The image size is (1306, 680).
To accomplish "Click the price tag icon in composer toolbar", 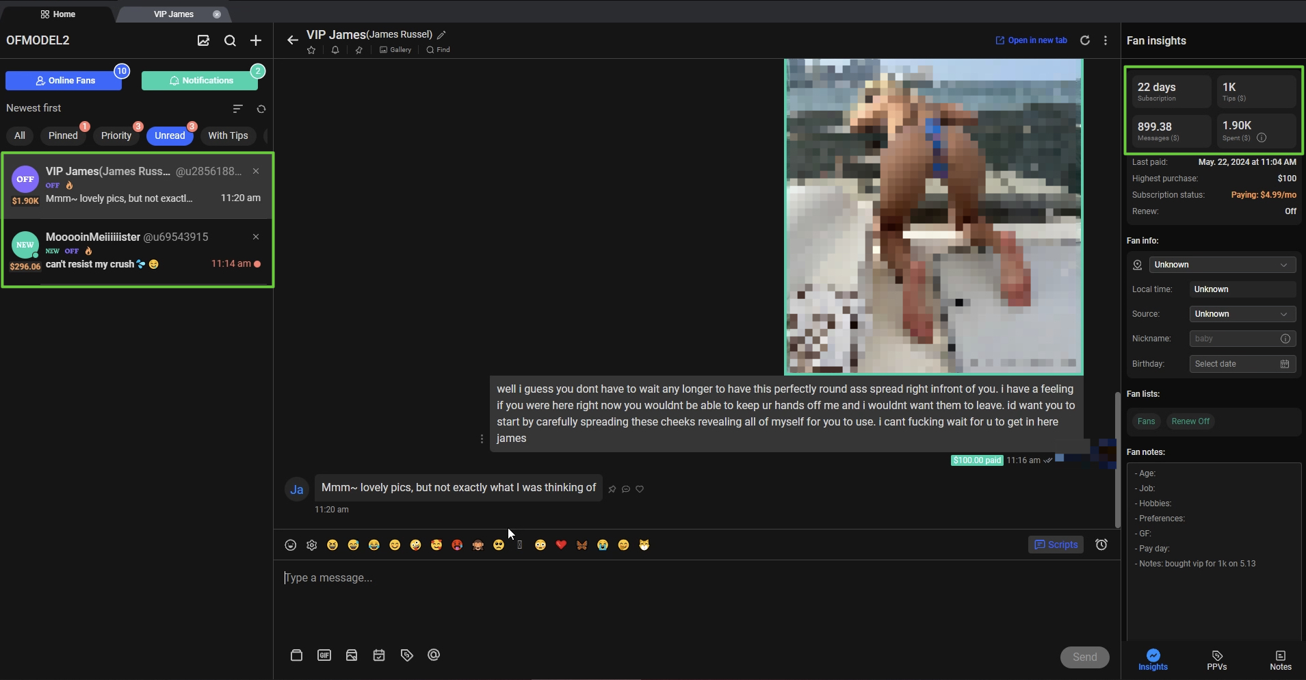I will [407, 655].
